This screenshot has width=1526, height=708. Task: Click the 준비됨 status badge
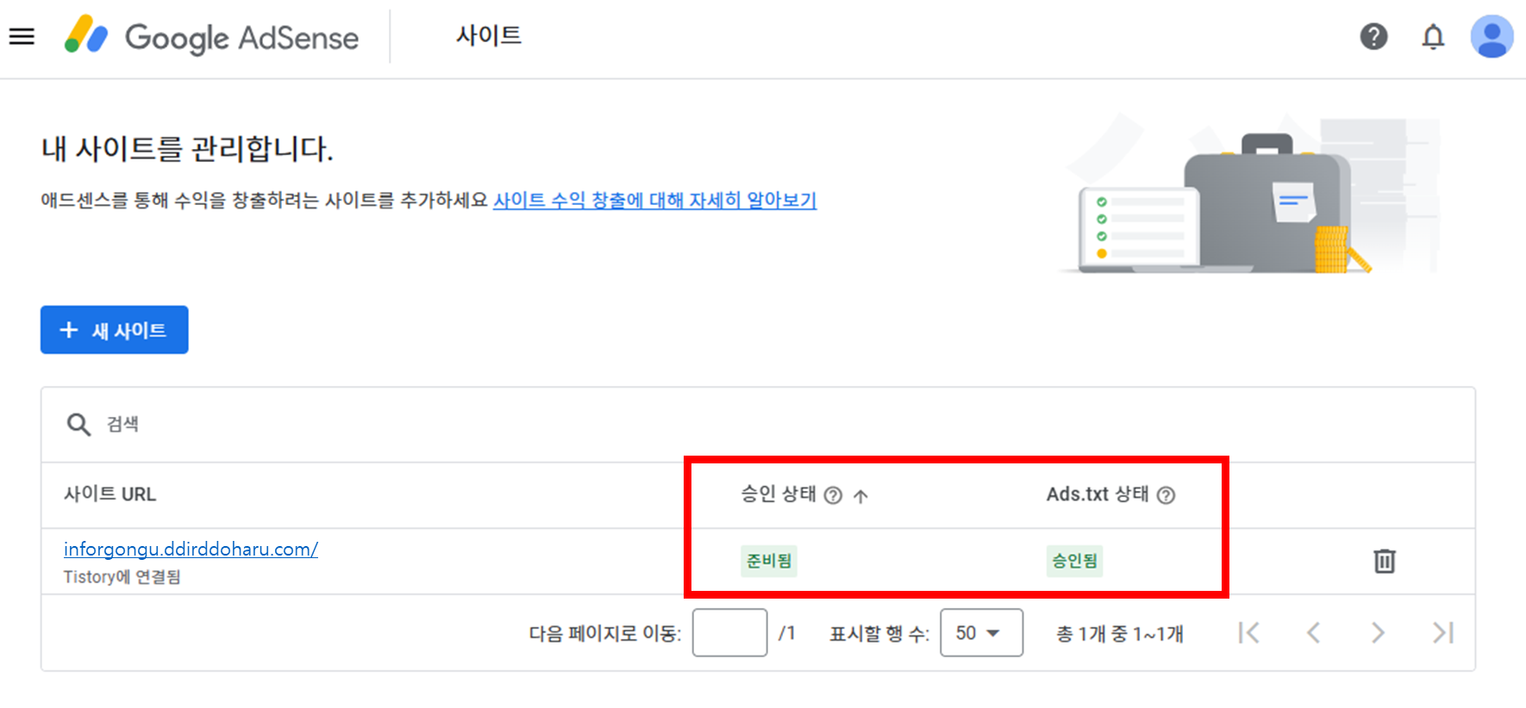coord(768,561)
